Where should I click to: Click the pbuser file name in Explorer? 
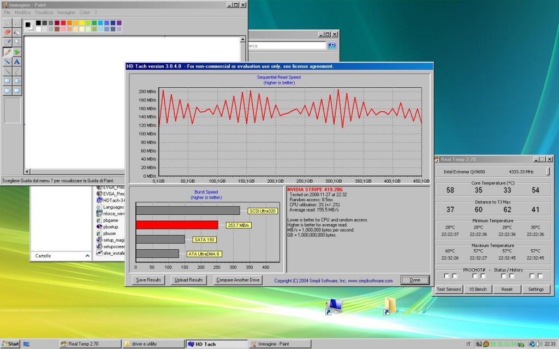pyautogui.click(x=109, y=233)
